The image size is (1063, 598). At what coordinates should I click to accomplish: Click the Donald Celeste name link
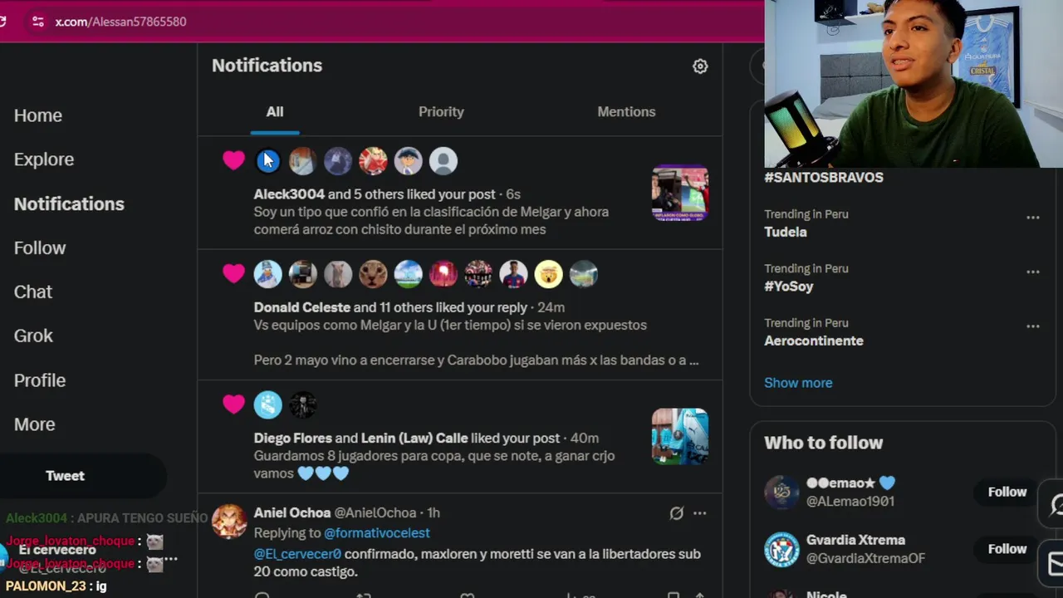tap(301, 307)
